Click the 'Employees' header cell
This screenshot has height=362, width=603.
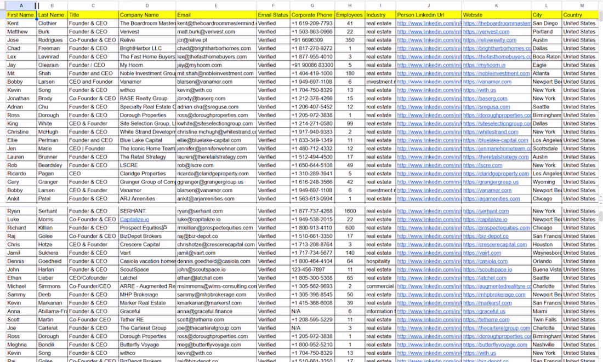tap(350, 15)
